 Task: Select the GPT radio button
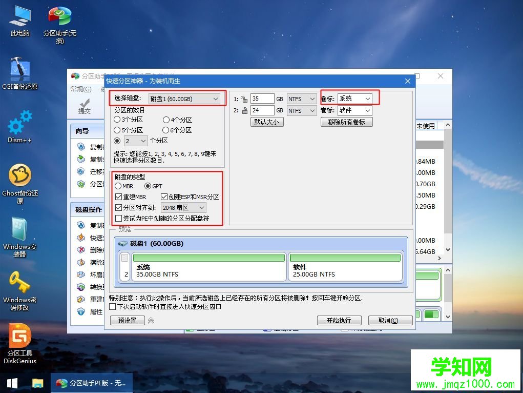(x=148, y=186)
